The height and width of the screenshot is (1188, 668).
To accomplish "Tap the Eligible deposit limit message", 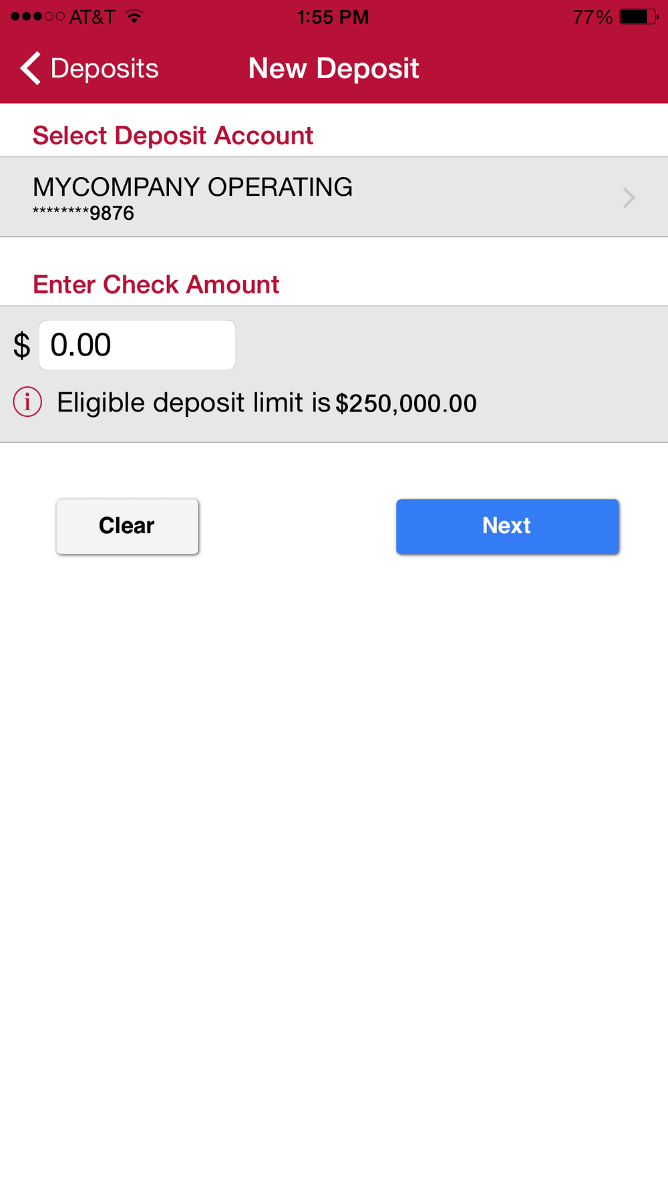I will 194,403.
